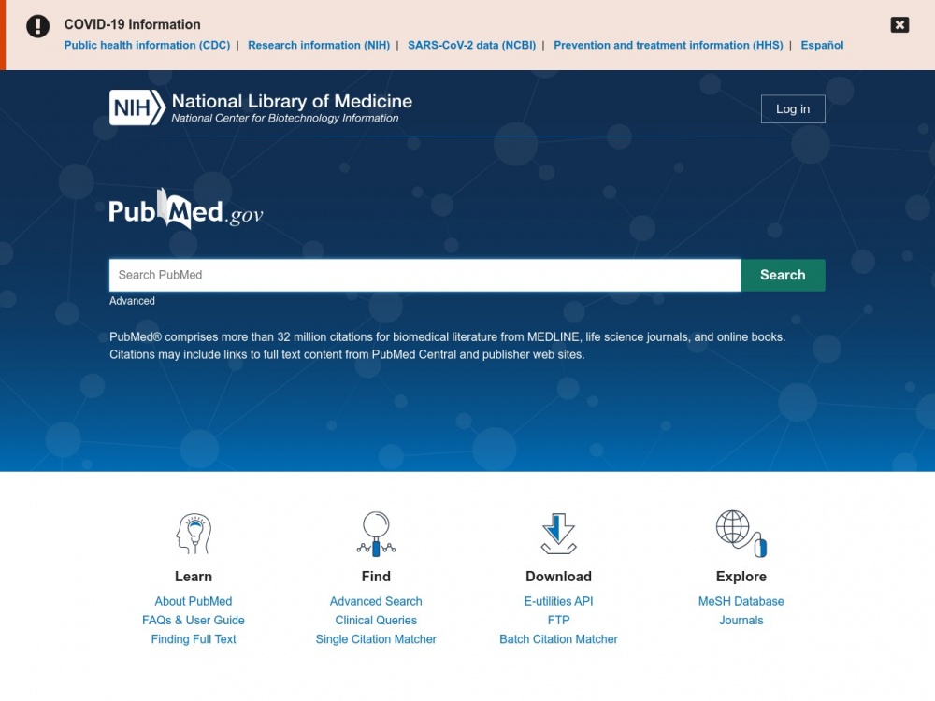Viewport: 935px width, 701px height.
Task: Open FAQs & User Guide
Action: (194, 620)
